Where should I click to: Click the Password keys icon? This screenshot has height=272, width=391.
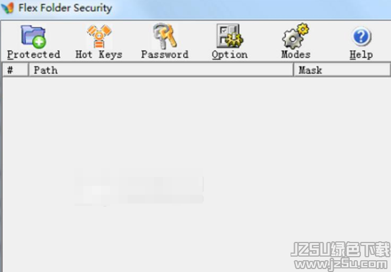tap(165, 37)
